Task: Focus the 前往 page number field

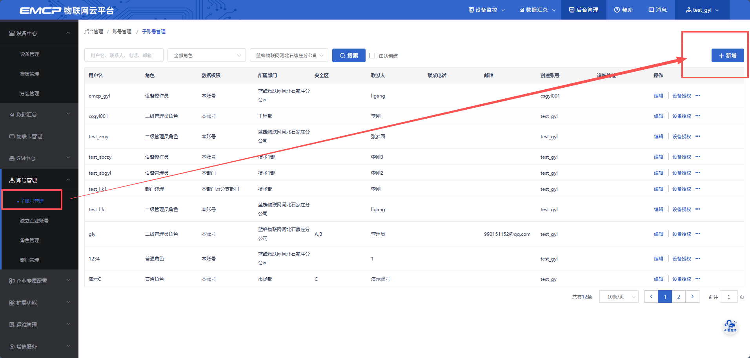Action: click(x=729, y=297)
